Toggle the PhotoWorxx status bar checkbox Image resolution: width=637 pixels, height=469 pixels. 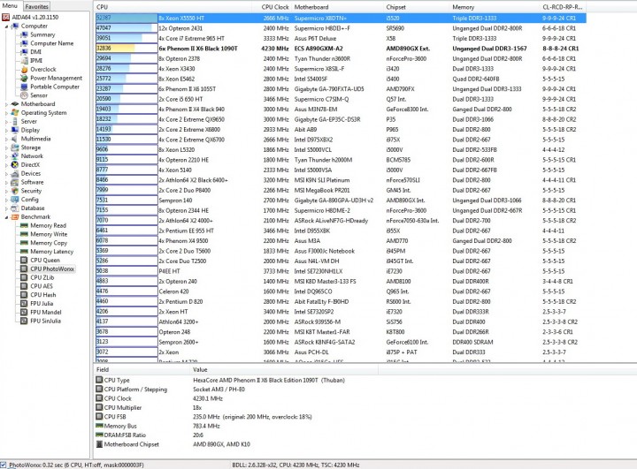click(4, 465)
